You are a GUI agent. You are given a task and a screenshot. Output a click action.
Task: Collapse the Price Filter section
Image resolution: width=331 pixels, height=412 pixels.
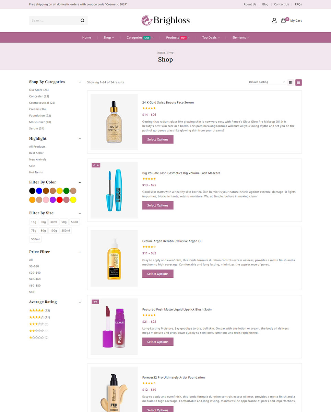tap(80, 252)
